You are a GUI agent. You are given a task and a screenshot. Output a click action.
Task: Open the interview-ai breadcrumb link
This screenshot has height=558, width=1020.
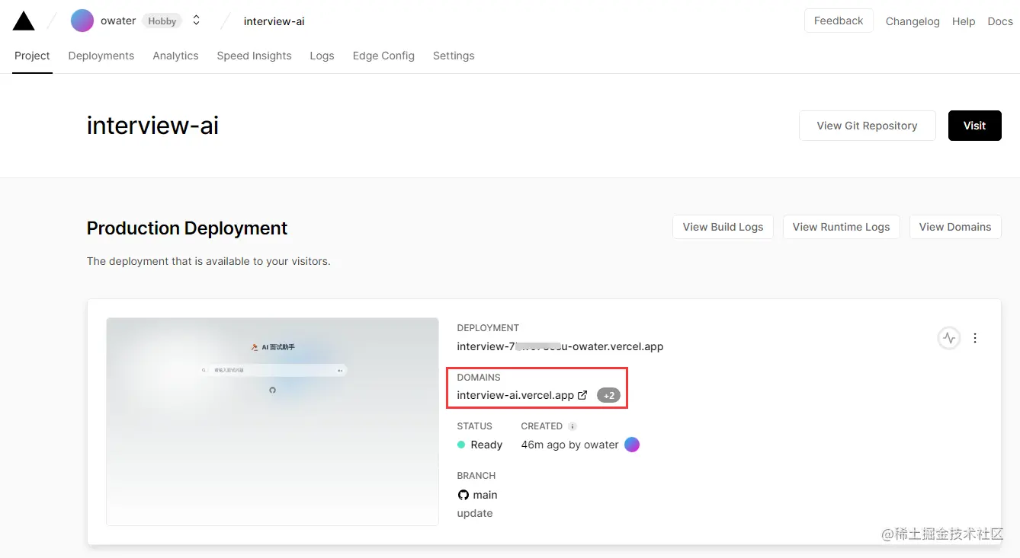[274, 21]
